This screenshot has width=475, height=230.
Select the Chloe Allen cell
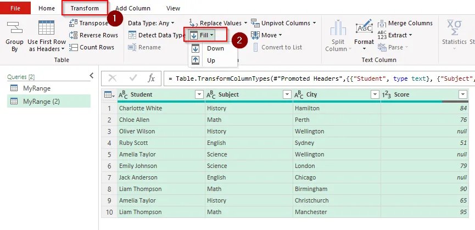(x=161, y=120)
